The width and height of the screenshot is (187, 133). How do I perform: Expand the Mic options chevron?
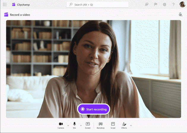click(x=81, y=126)
